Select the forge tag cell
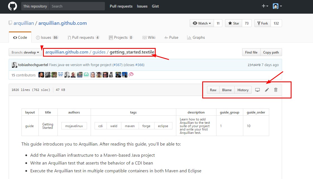 146,126
